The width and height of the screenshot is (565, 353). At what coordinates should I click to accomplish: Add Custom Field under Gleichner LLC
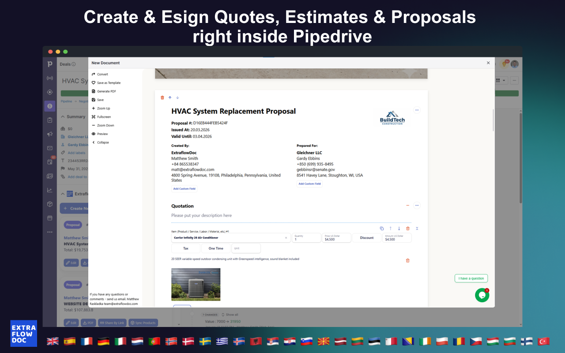pos(309,184)
